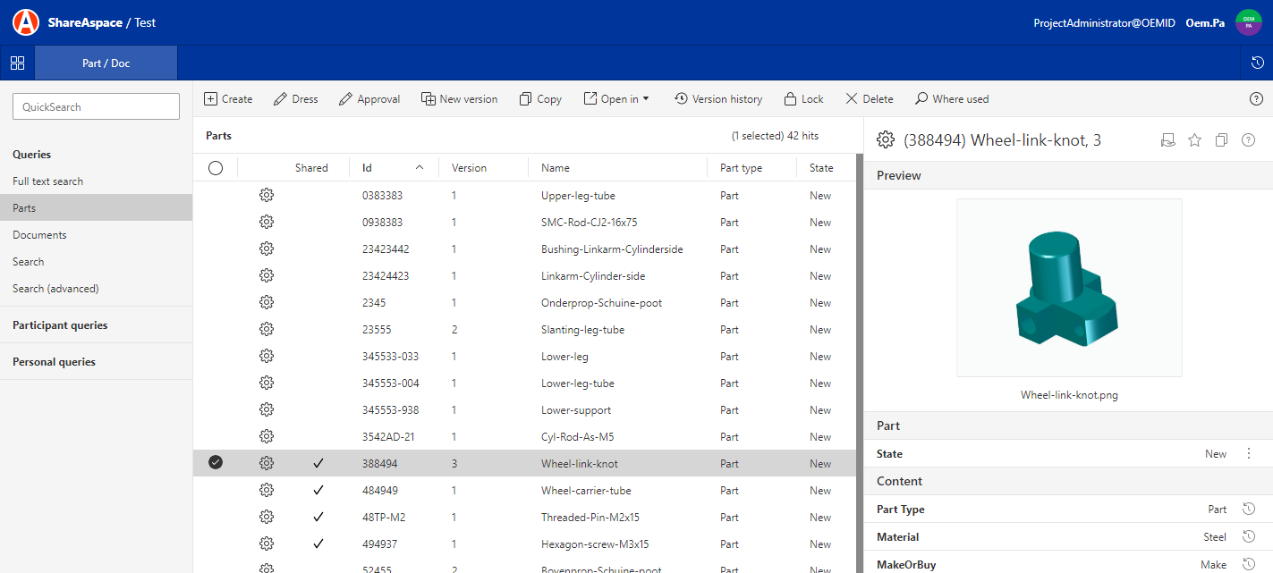
Task: Switch to the Part / Doc tab
Action: [x=105, y=63]
